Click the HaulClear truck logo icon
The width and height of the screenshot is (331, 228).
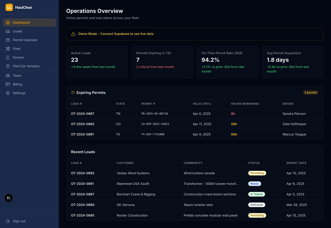tap(9, 7)
